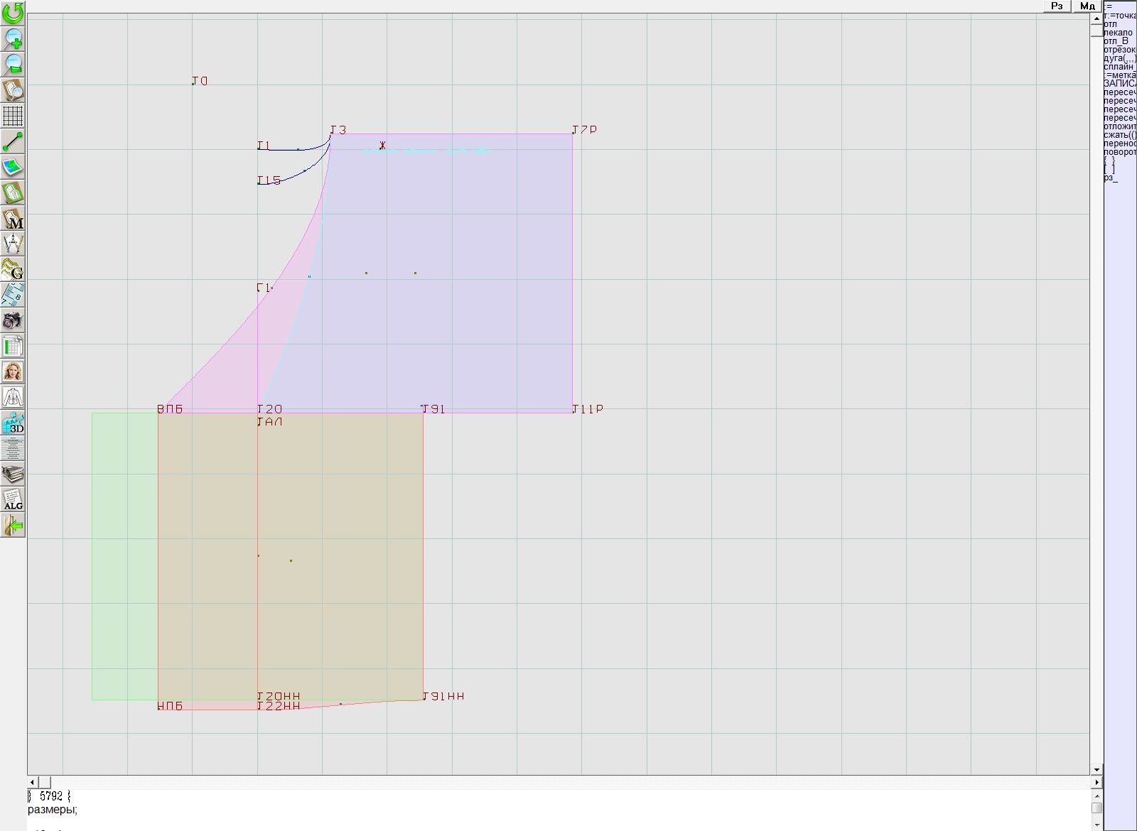The width and height of the screenshot is (1137, 831).
Task: Launch the 3D view icon
Action: coord(13,423)
